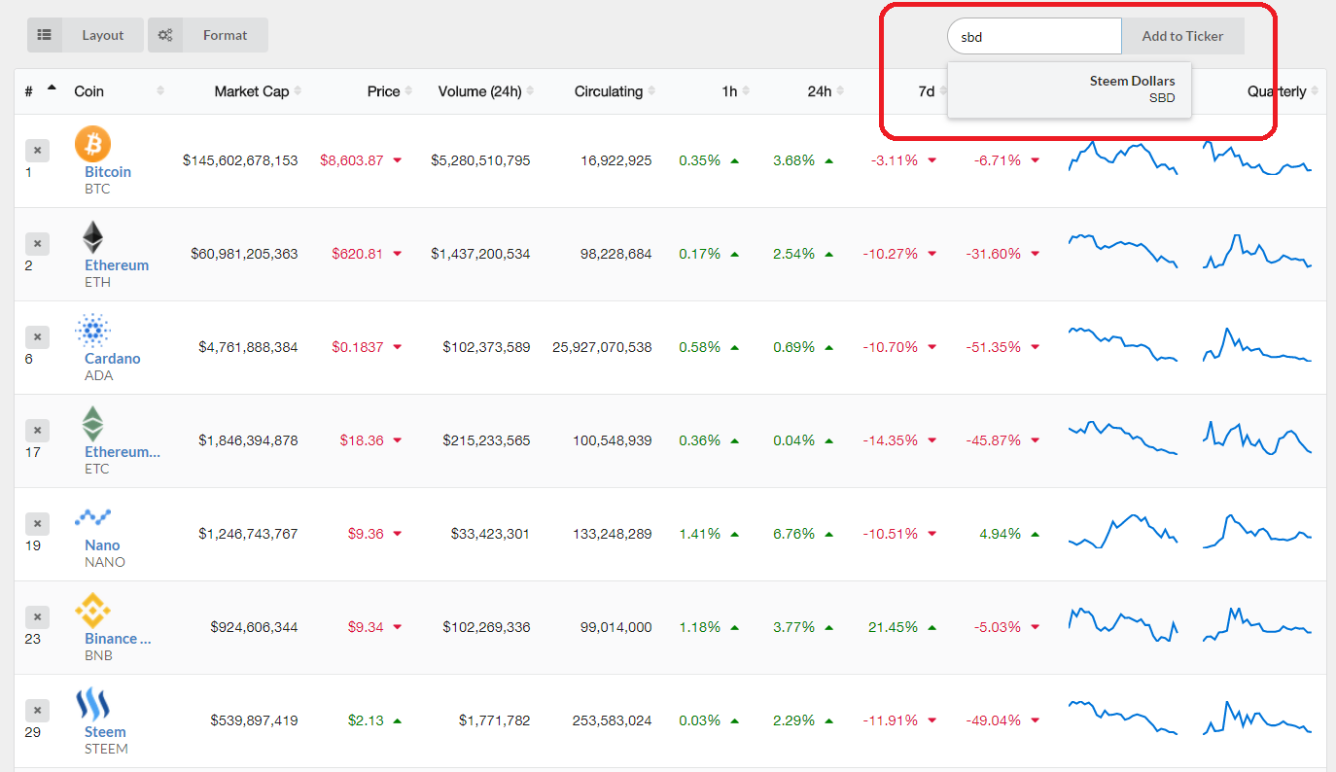Click the Nano coin logo icon
This screenshot has width=1336, height=772.
click(92, 517)
